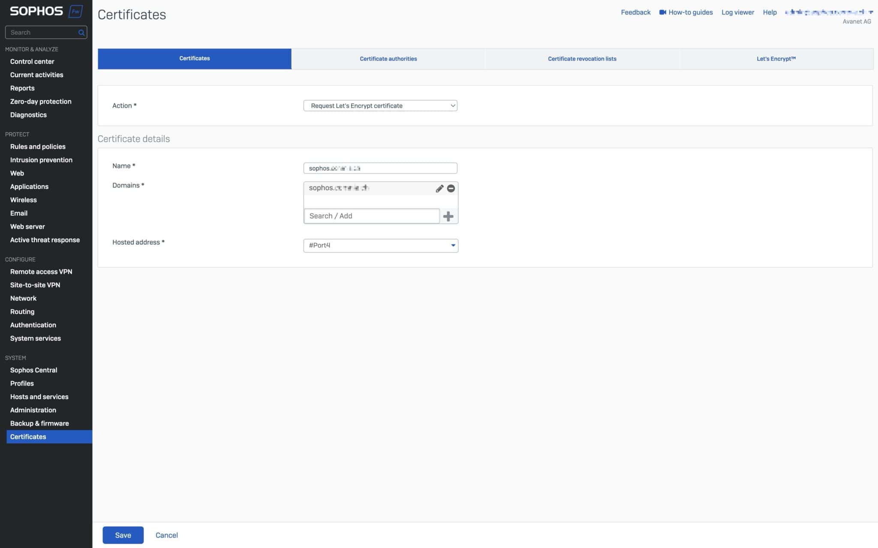Expand the Hosted address #Port4 dropdown

(x=453, y=245)
